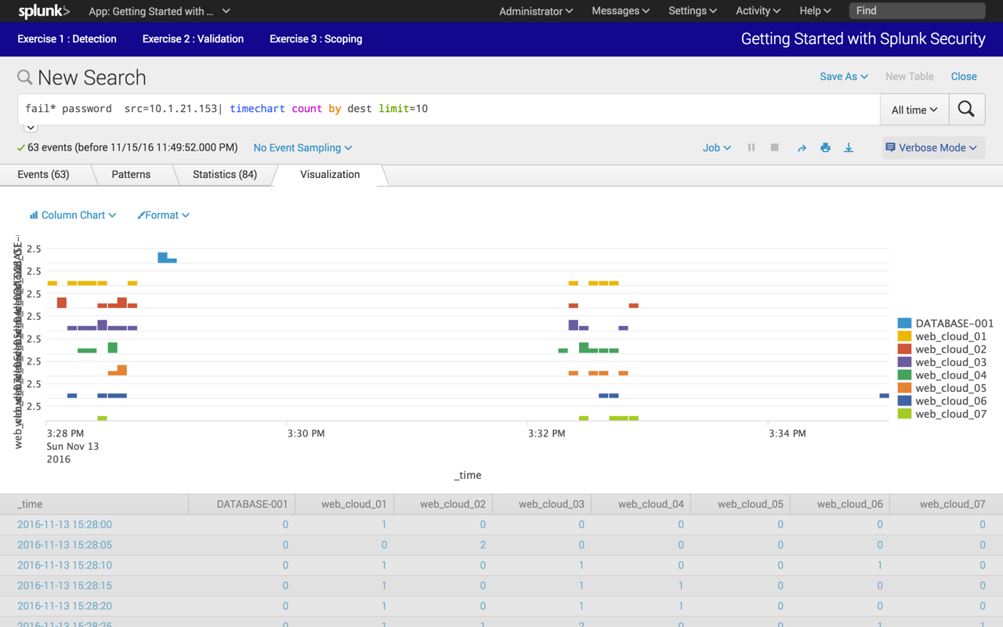Screen dimensions: 1003x627
Task: Open Messages menu
Action: tap(621, 11)
